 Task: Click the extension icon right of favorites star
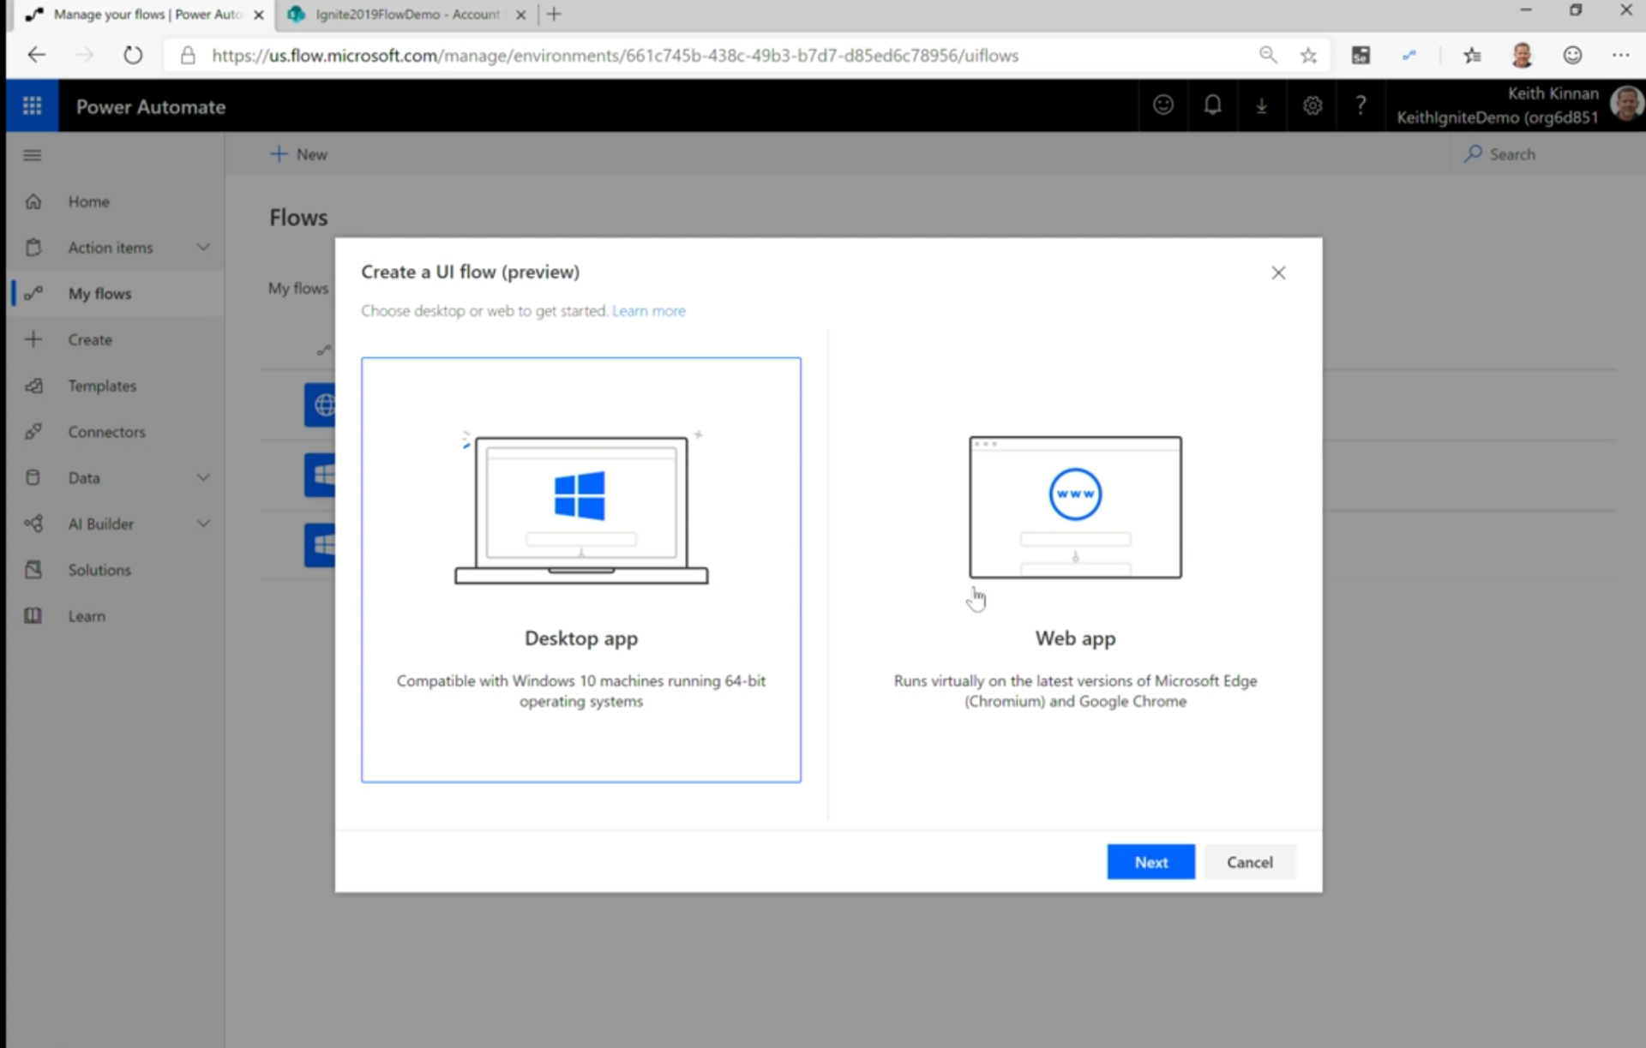pyautogui.click(x=1361, y=56)
